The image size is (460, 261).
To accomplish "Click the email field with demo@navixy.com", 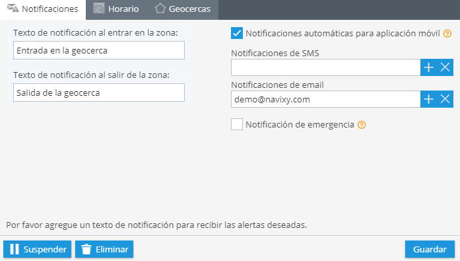I will click(x=325, y=99).
